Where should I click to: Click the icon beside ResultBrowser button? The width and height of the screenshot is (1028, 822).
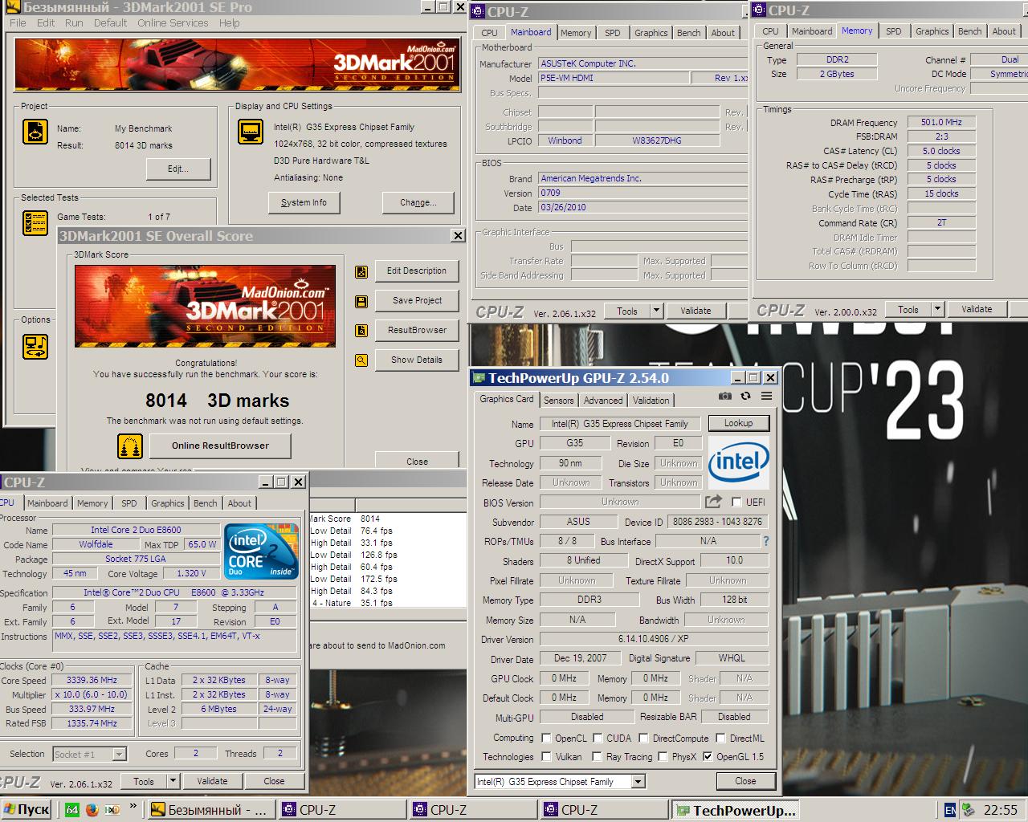[361, 331]
